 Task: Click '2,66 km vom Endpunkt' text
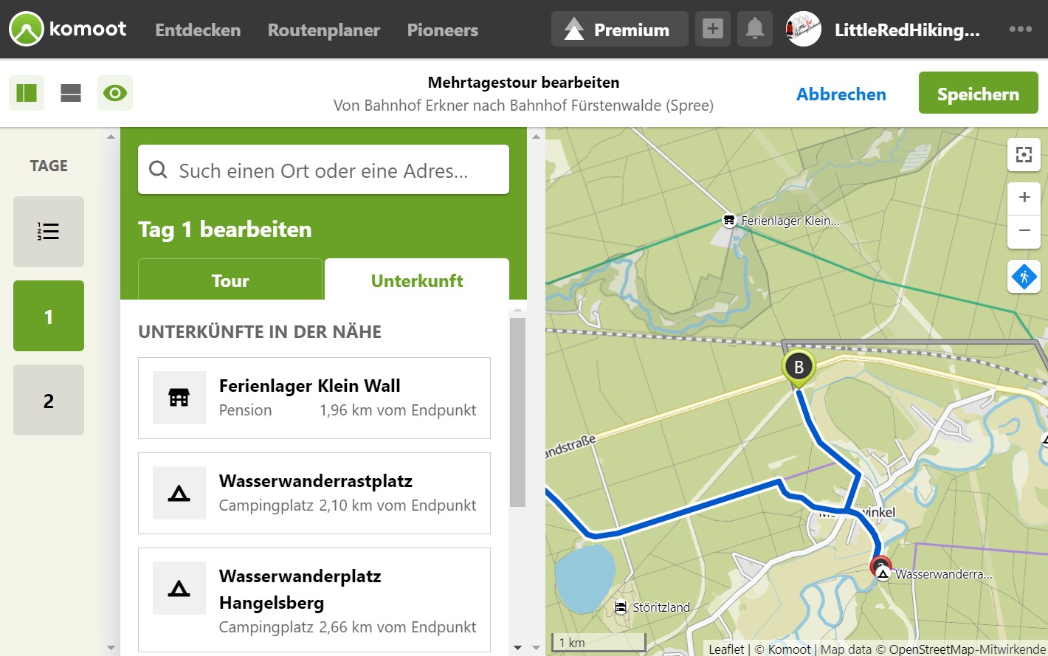coord(398,627)
